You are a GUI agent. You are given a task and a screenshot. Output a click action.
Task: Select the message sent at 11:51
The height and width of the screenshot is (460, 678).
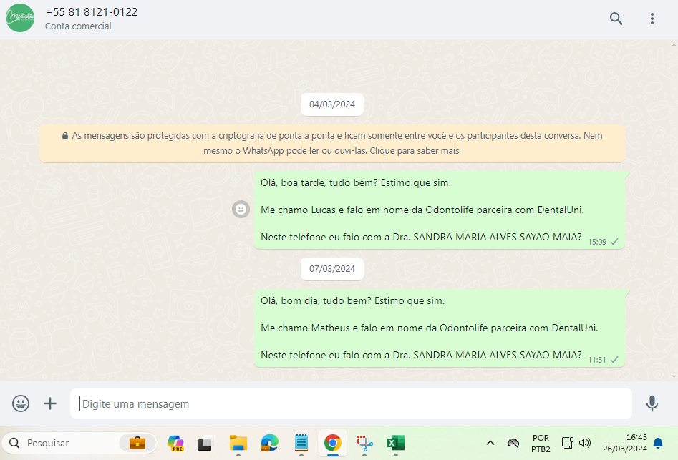point(440,328)
